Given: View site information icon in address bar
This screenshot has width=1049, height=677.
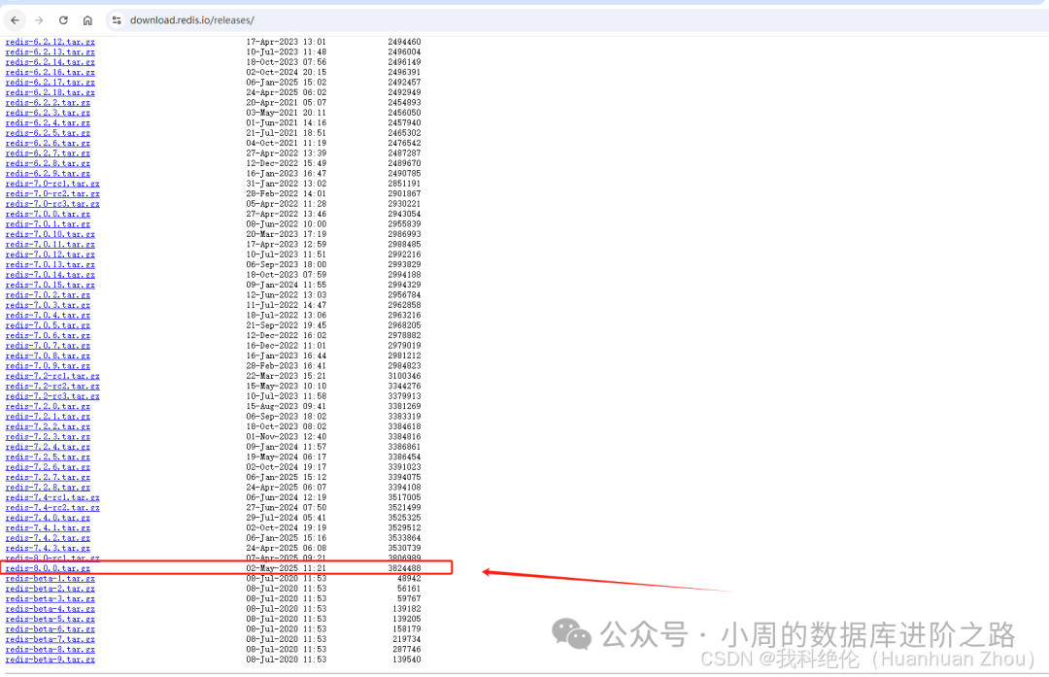Looking at the screenshot, I should [117, 20].
